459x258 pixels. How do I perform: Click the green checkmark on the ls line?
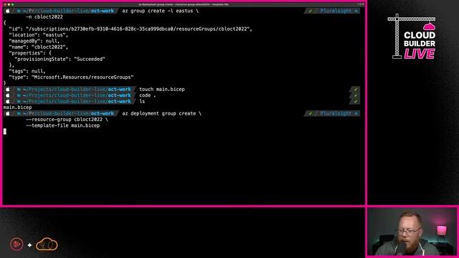356,101
